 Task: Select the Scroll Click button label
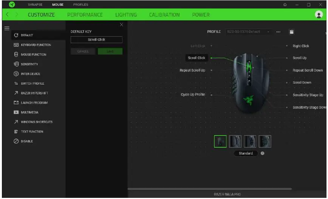tap(196, 58)
